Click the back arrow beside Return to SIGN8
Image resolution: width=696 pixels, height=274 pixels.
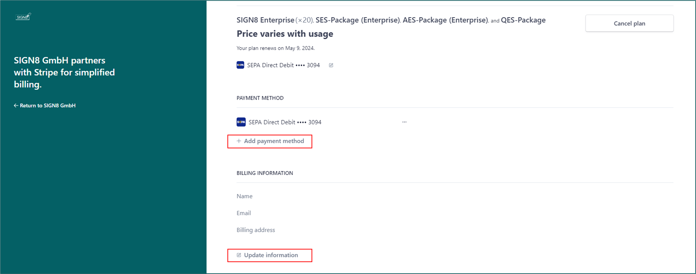[16, 105]
